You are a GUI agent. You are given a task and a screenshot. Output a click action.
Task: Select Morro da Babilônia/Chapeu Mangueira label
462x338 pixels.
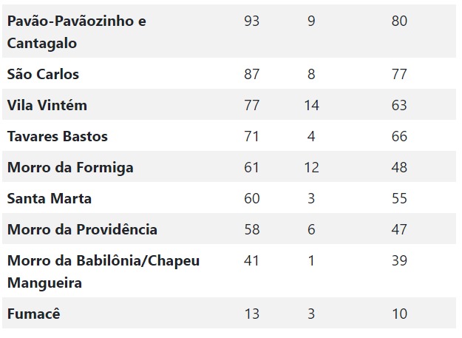tap(103, 271)
